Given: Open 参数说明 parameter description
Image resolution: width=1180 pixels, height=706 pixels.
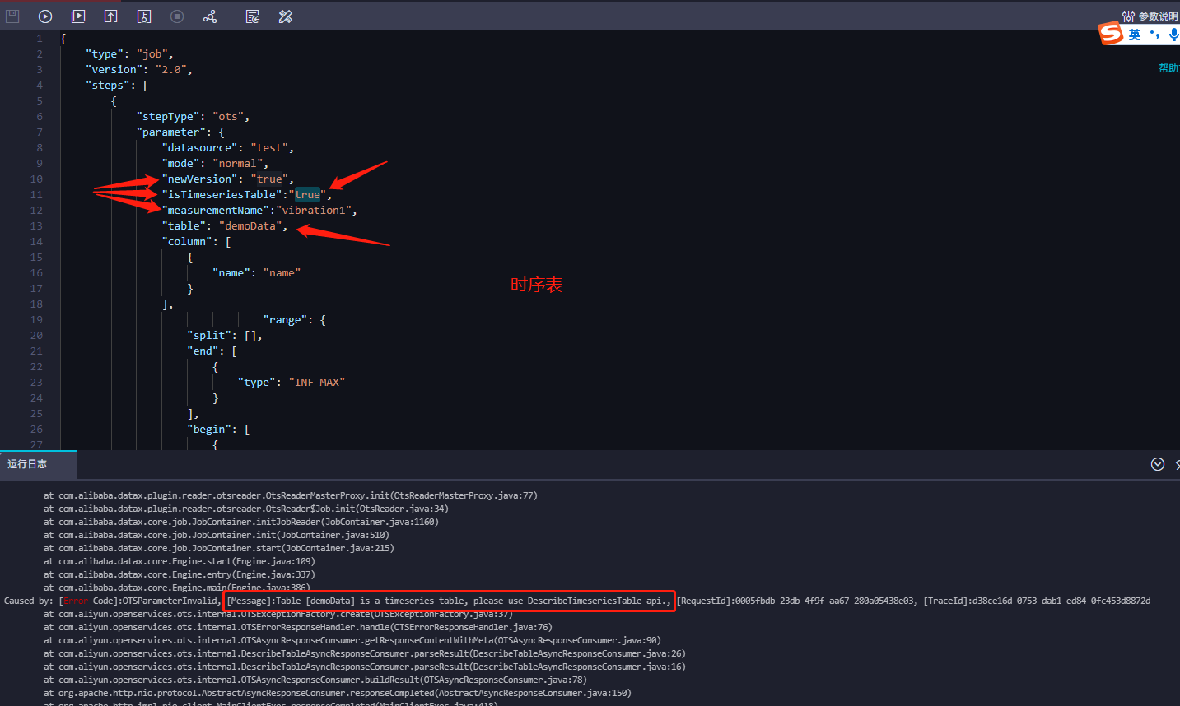Looking at the screenshot, I should pos(1150,16).
